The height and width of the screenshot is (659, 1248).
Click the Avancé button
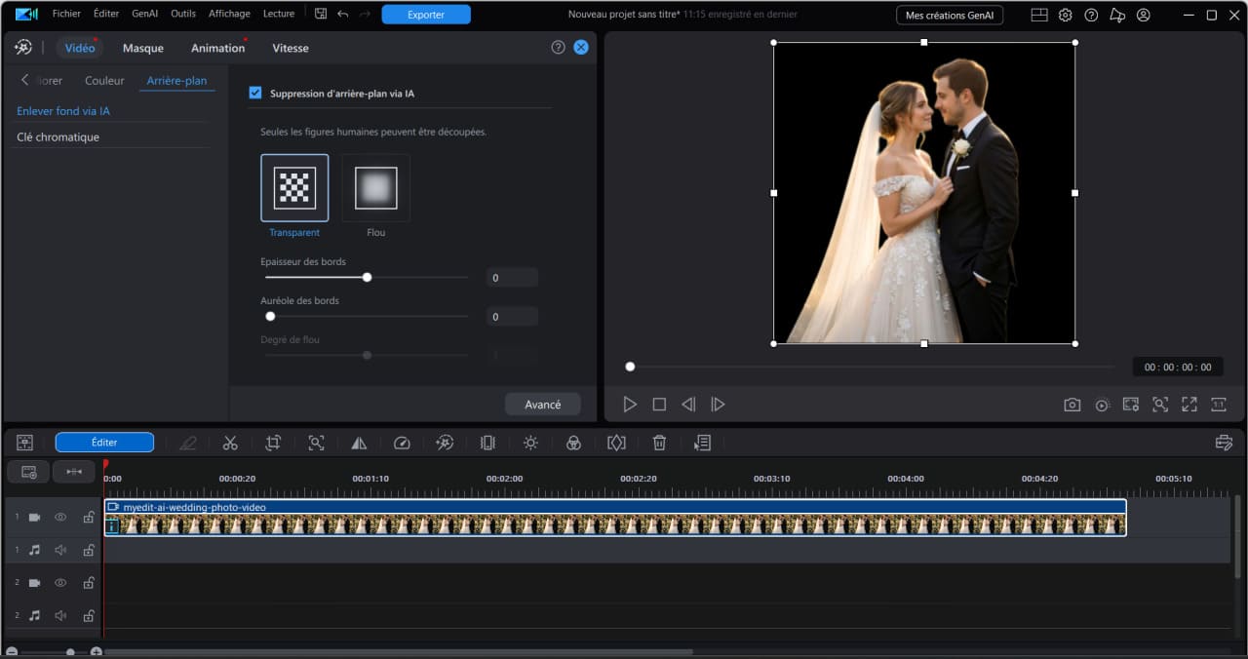543,405
